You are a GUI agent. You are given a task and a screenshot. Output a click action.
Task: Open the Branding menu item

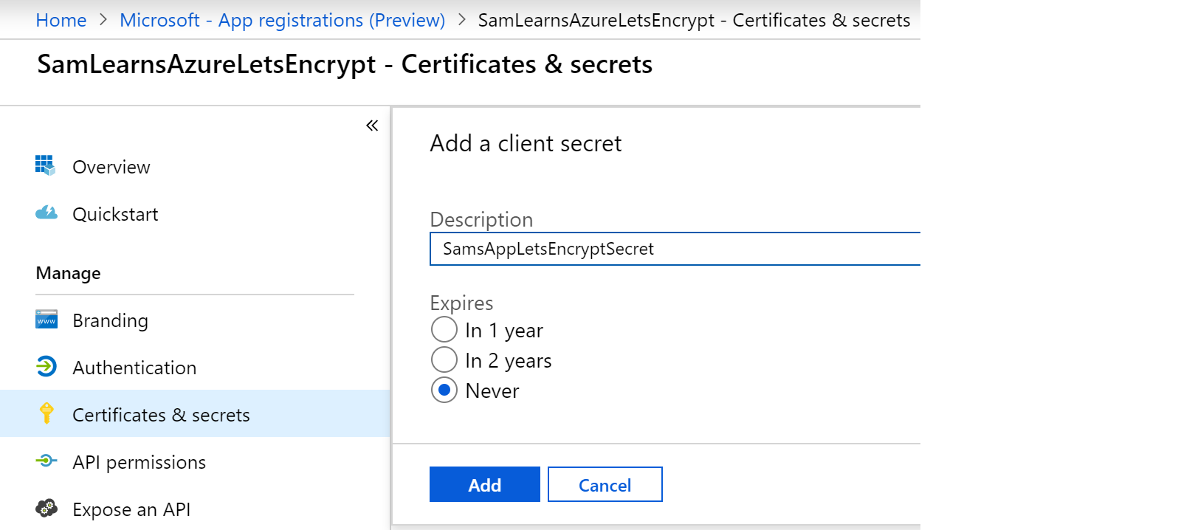(x=110, y=320)
